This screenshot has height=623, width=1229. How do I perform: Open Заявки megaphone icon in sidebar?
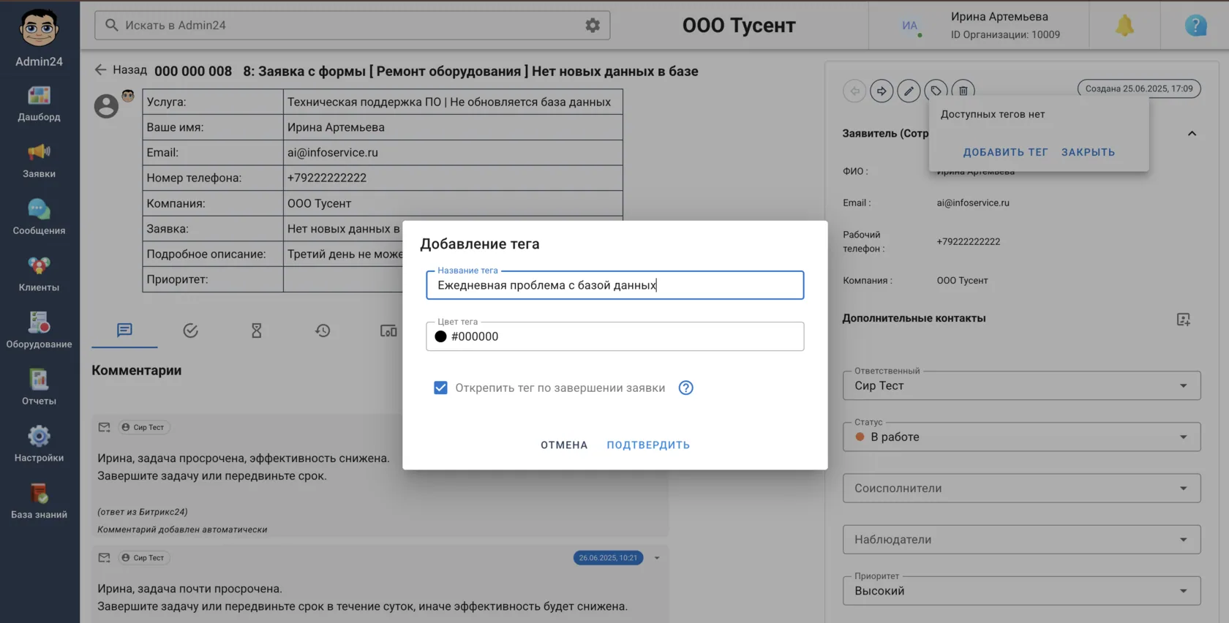[39, 152]
